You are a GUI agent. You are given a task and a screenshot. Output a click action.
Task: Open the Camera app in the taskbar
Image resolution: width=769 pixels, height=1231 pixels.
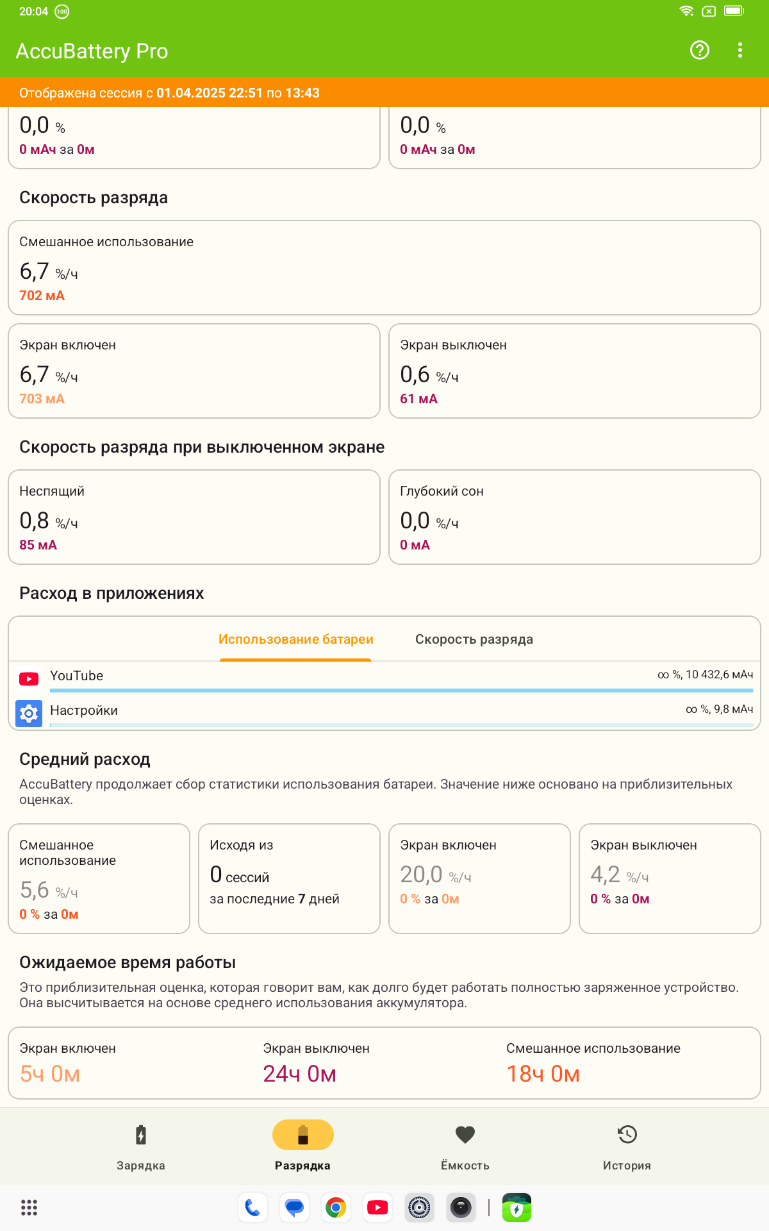coord(461,1208)
